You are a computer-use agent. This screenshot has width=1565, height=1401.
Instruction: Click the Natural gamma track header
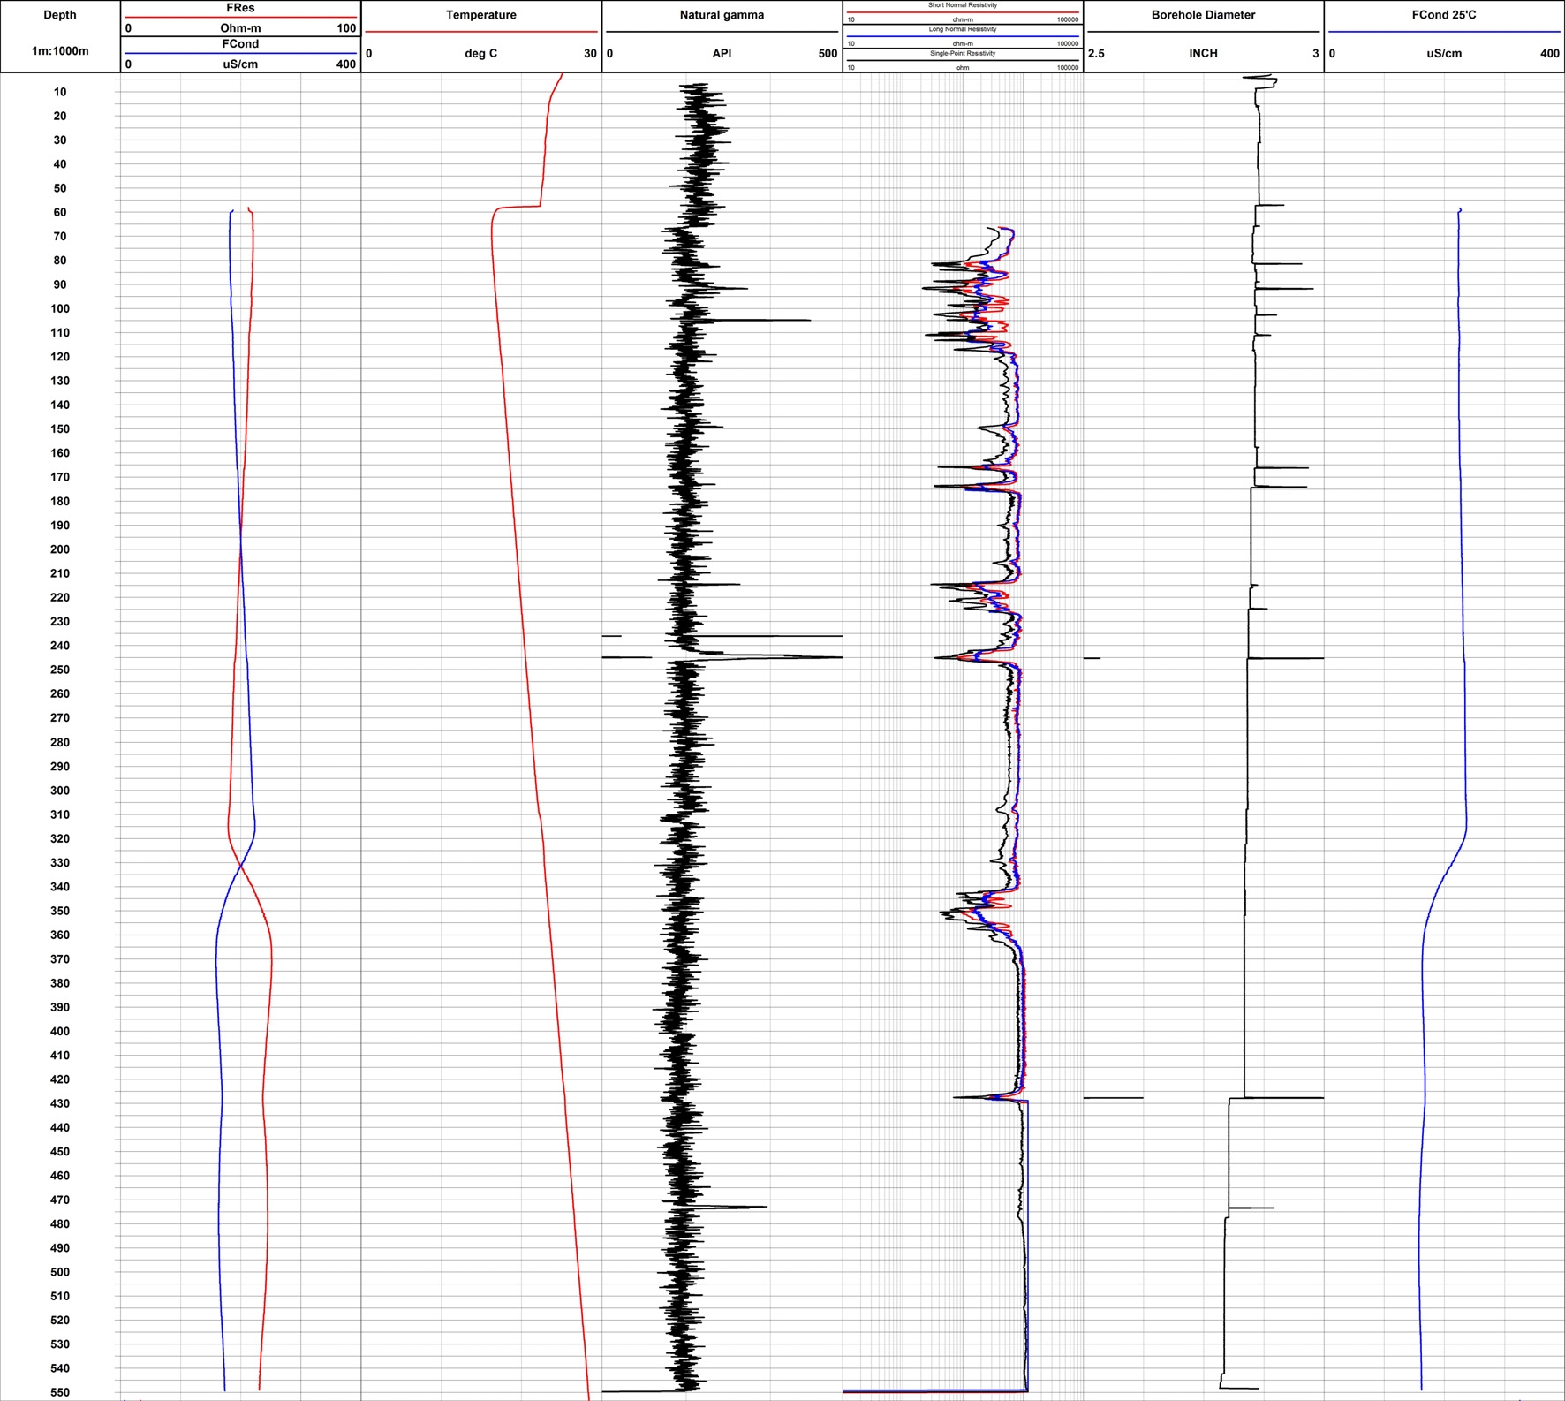[x=722, y=15]
